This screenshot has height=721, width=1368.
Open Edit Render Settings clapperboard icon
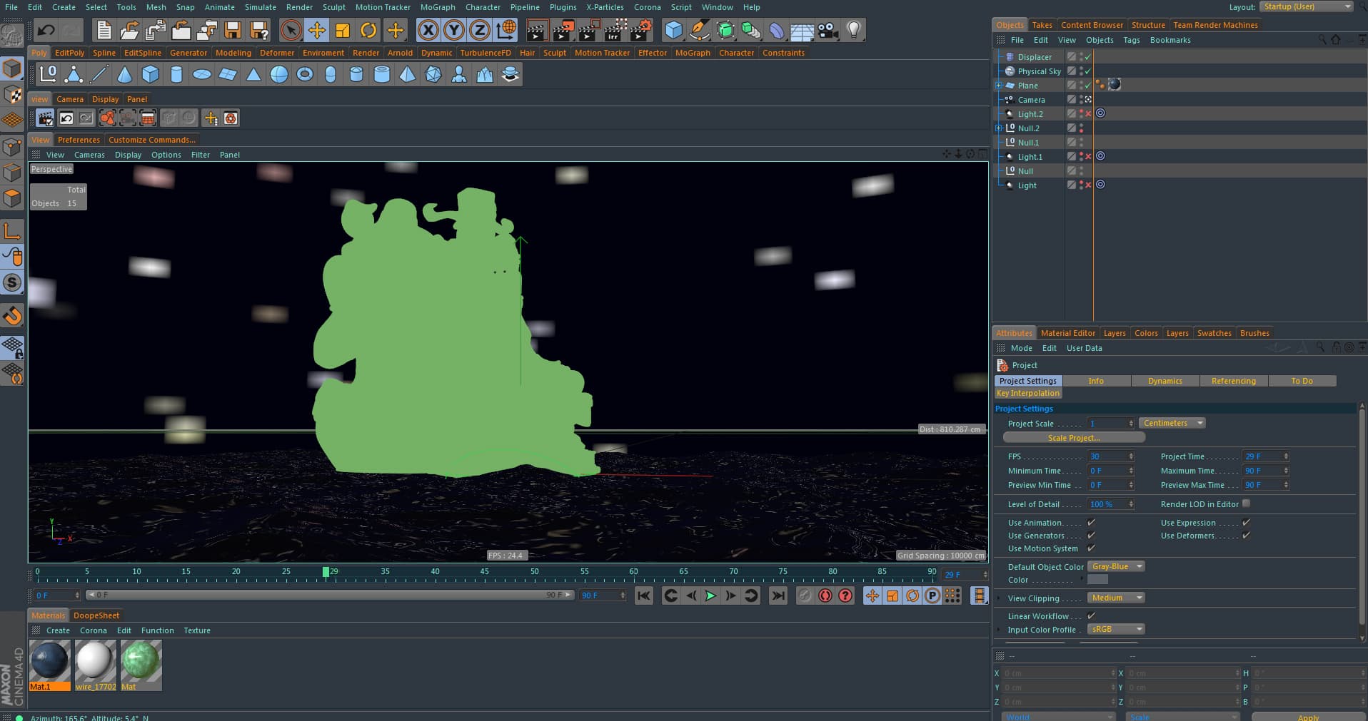tap(640, 30)
